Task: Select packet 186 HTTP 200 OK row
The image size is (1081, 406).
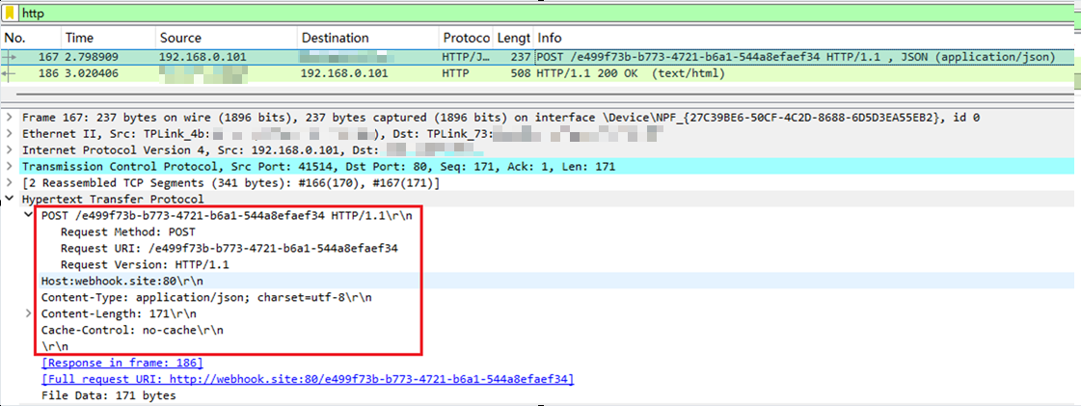Action: [539, 72]
